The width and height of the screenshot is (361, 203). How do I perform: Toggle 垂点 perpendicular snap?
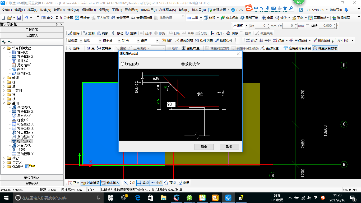tap(143, 183)
